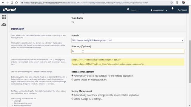Open the Domain dropdown list
Image resolution: width=191 pixels, height=107 pixels.
128,40
